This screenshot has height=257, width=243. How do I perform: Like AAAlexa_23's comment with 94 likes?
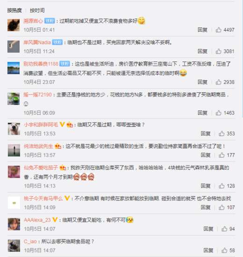point(224,229)
